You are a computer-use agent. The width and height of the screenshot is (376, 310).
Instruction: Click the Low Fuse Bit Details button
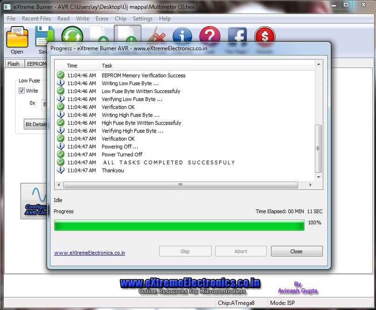point(36,124)
